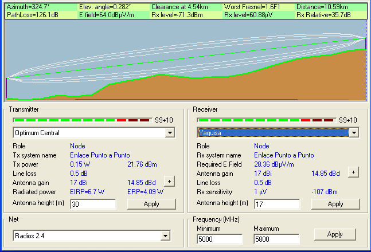This screenshot has width=371, height=252.
Task: Click transmitter antenna height field showing 30
Action: point(93,204)
